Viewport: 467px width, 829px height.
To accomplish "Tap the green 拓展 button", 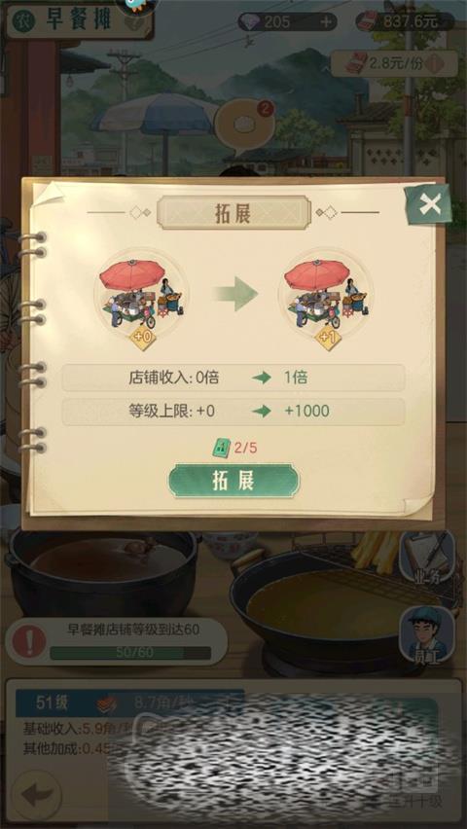I will point(233,481).
